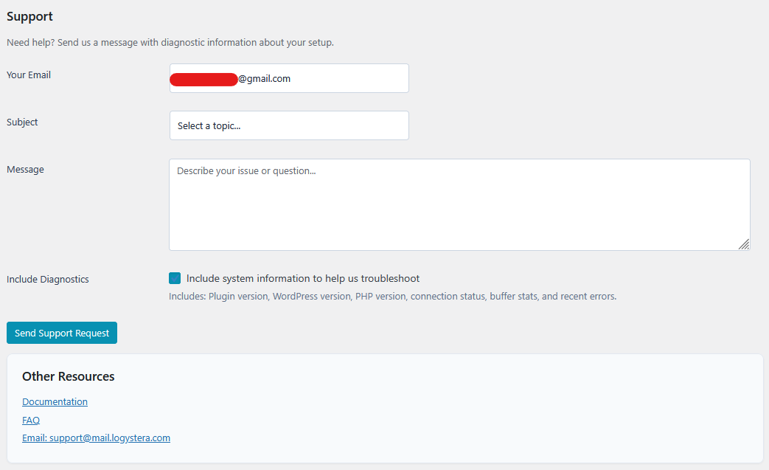Click the support@mail.logystera.com email link
The height and width of the screenshot is (470, 769).
coord(96,438)
